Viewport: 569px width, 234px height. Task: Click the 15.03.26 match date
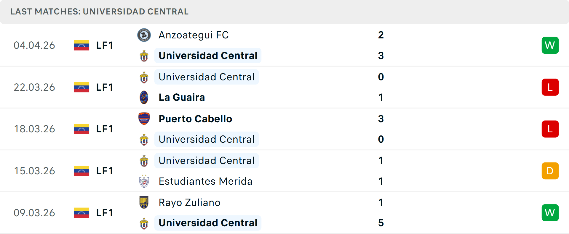tap(34, 171)
